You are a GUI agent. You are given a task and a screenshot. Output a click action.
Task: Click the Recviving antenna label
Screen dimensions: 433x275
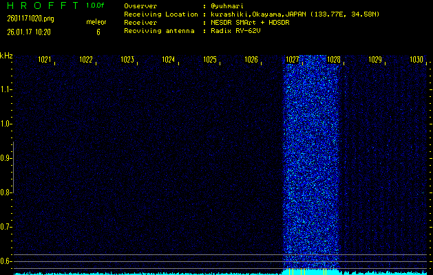point(159,31)
